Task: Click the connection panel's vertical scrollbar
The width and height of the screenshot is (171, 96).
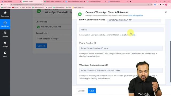Action: point(170,62)
